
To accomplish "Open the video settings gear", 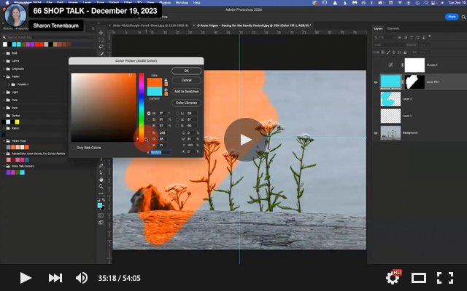I will (393, 277).
